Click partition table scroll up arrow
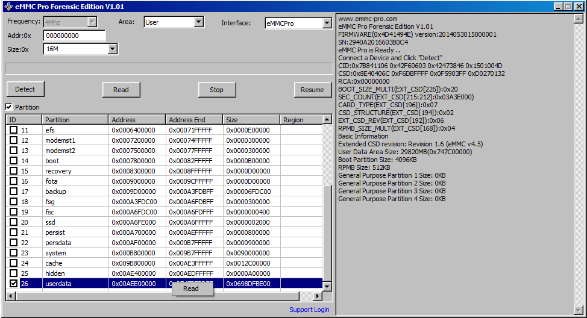 327,120
